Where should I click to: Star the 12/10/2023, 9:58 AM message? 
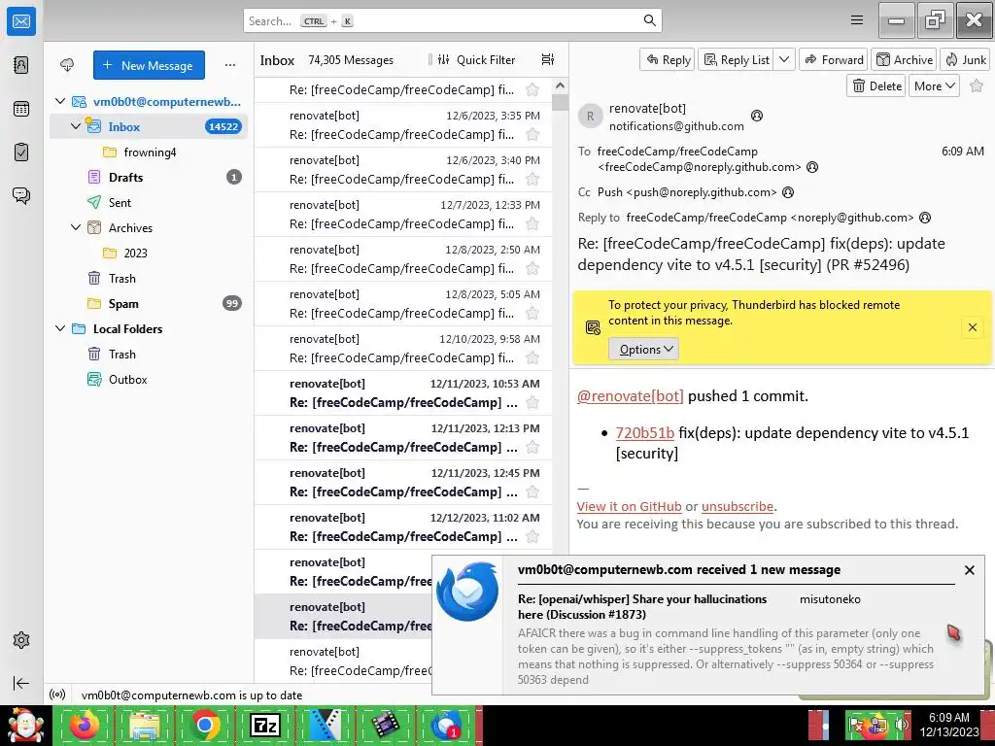(x=532, y=357)
